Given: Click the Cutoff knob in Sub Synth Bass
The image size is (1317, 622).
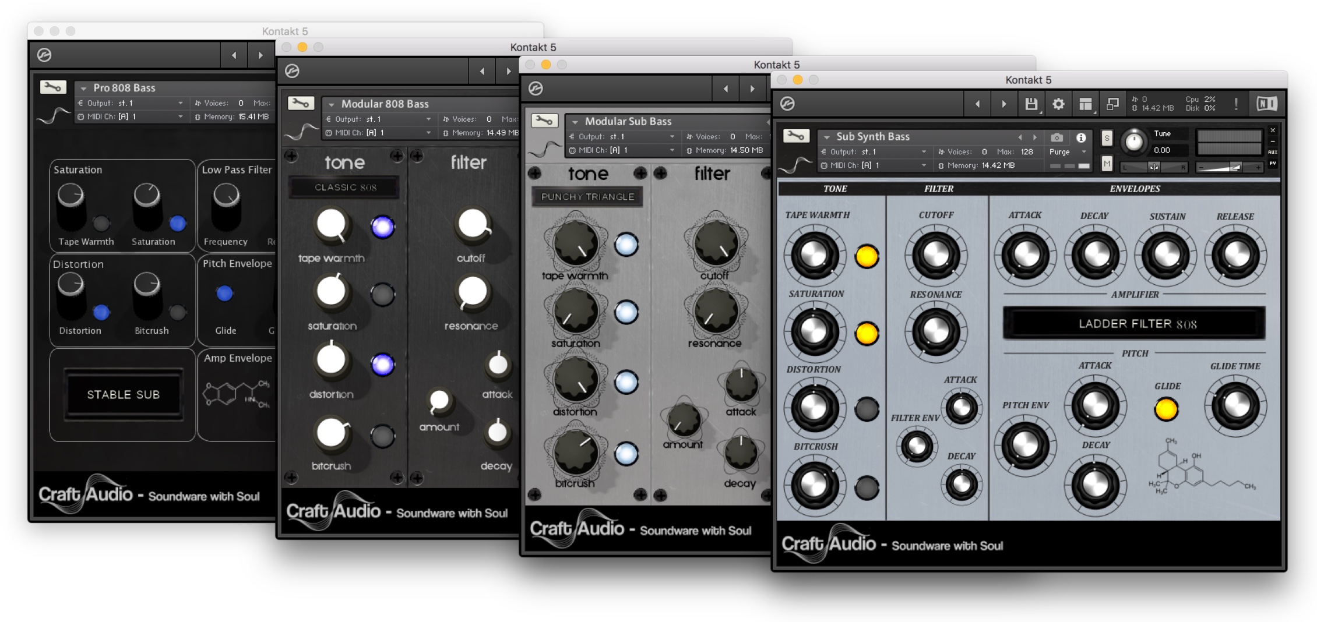Looking at the screenshot, I should coord(936,255).
